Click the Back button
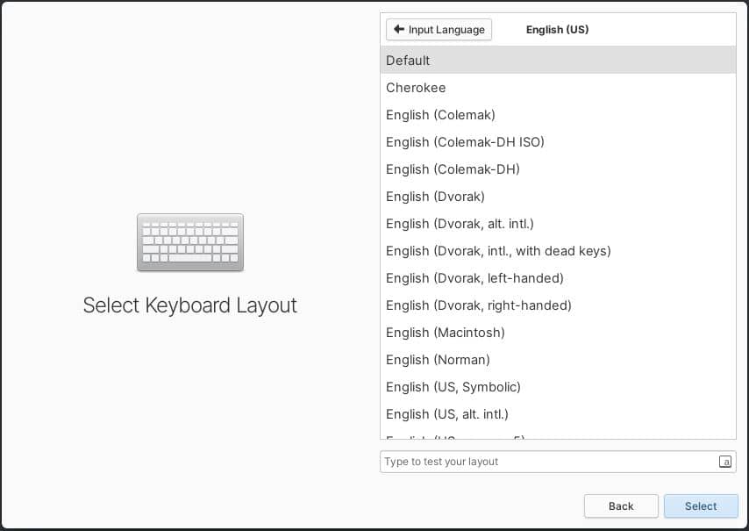 click(x=621, y=506)
